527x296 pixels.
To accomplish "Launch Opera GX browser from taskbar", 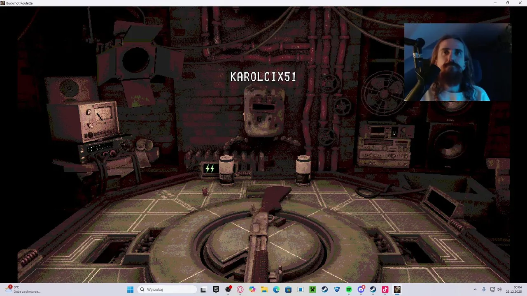I will click(x=240, y=289).
